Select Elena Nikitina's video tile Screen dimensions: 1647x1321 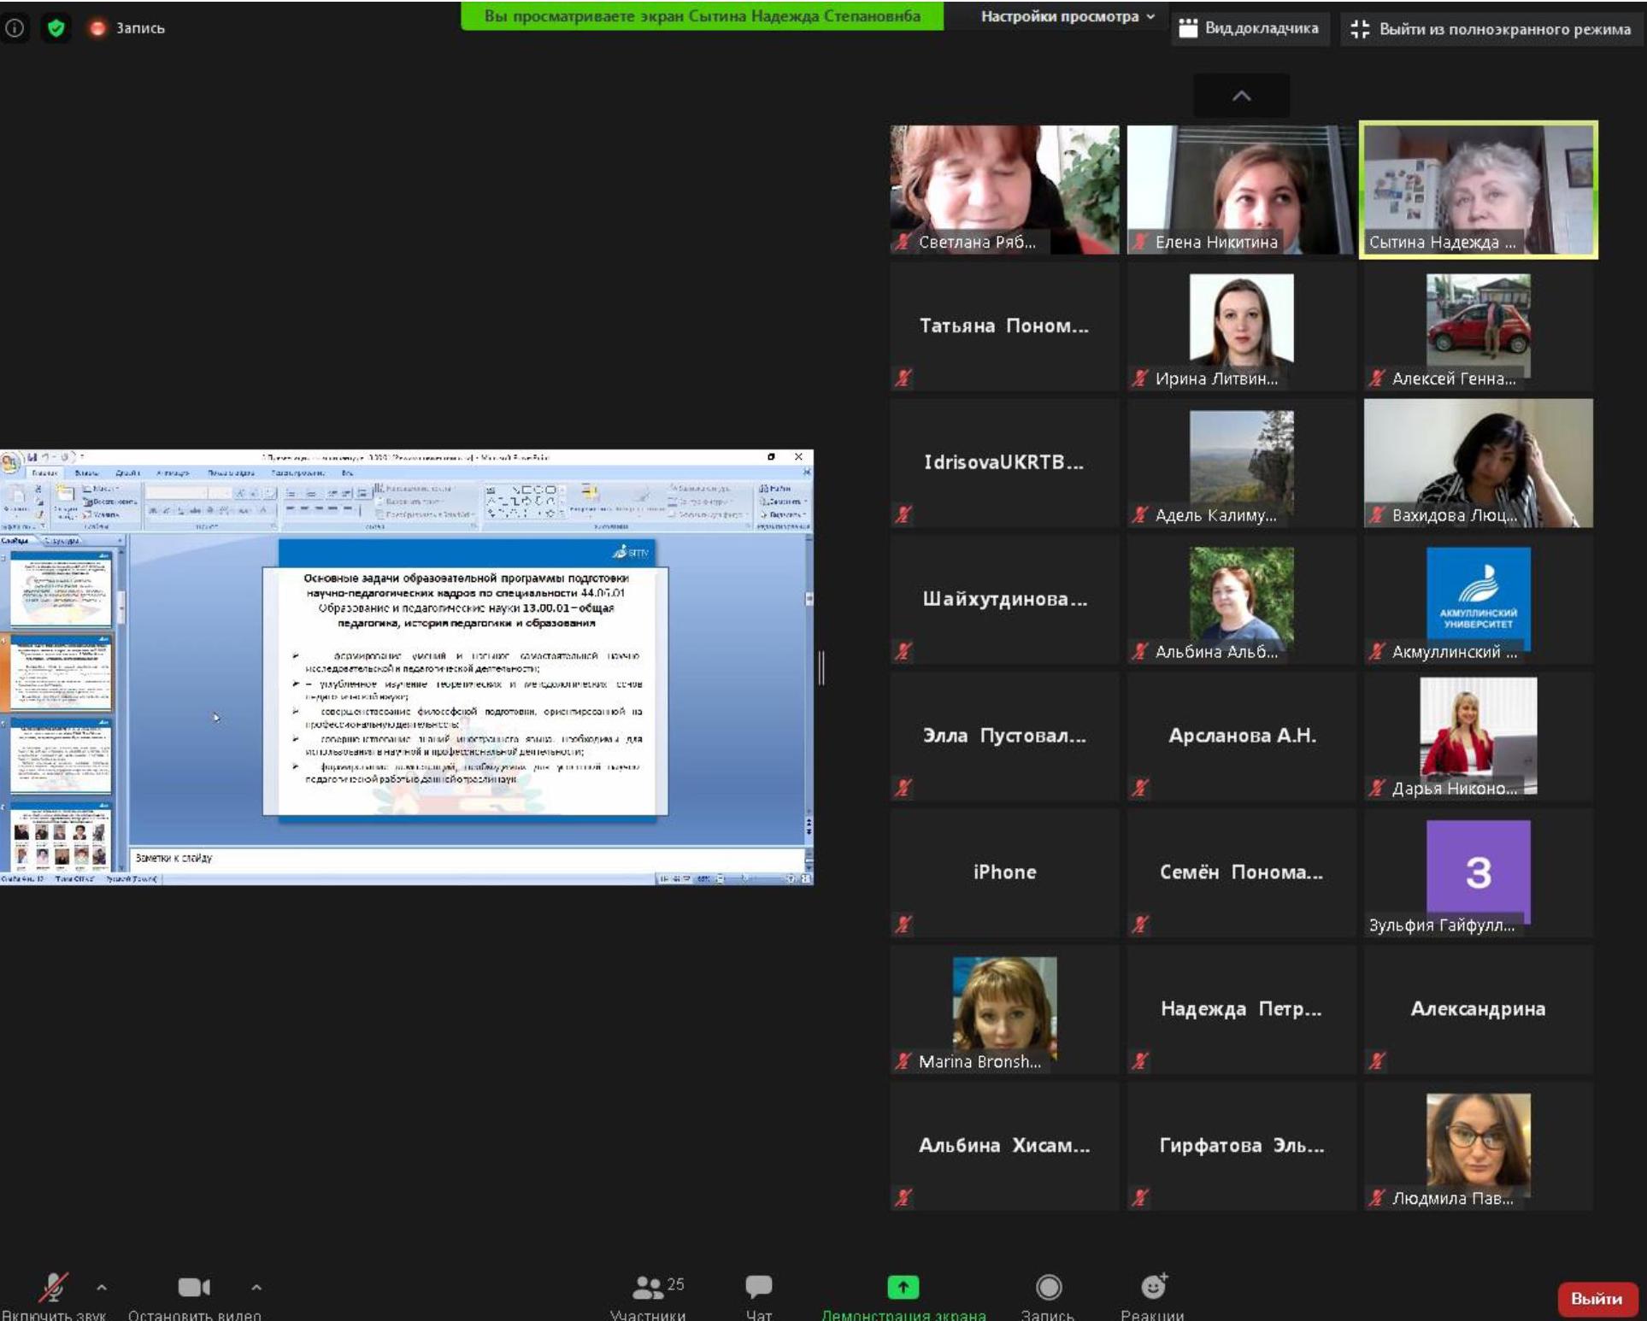[1240, 190]
